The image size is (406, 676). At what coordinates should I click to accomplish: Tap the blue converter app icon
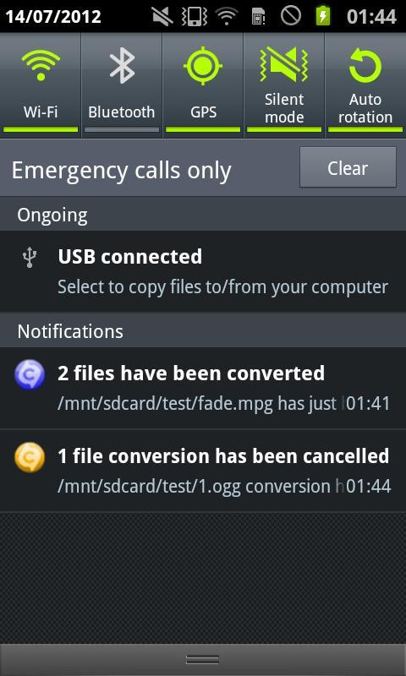coord(30,374)
